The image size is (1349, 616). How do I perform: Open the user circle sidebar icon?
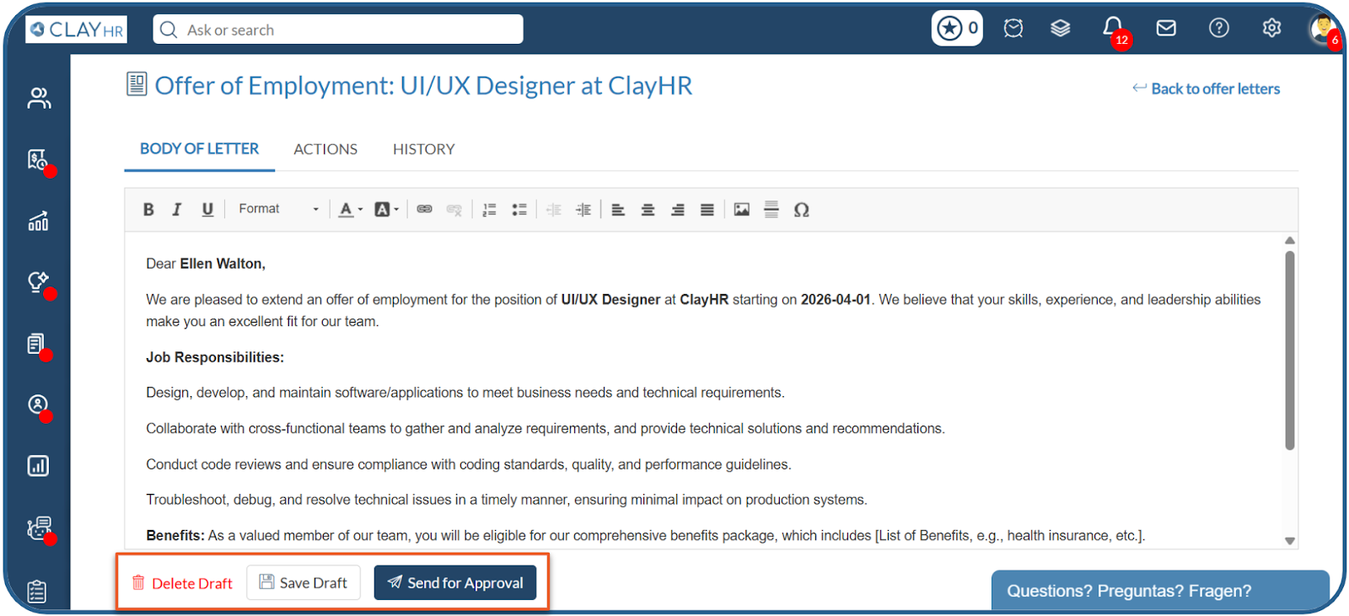point(38,405)
